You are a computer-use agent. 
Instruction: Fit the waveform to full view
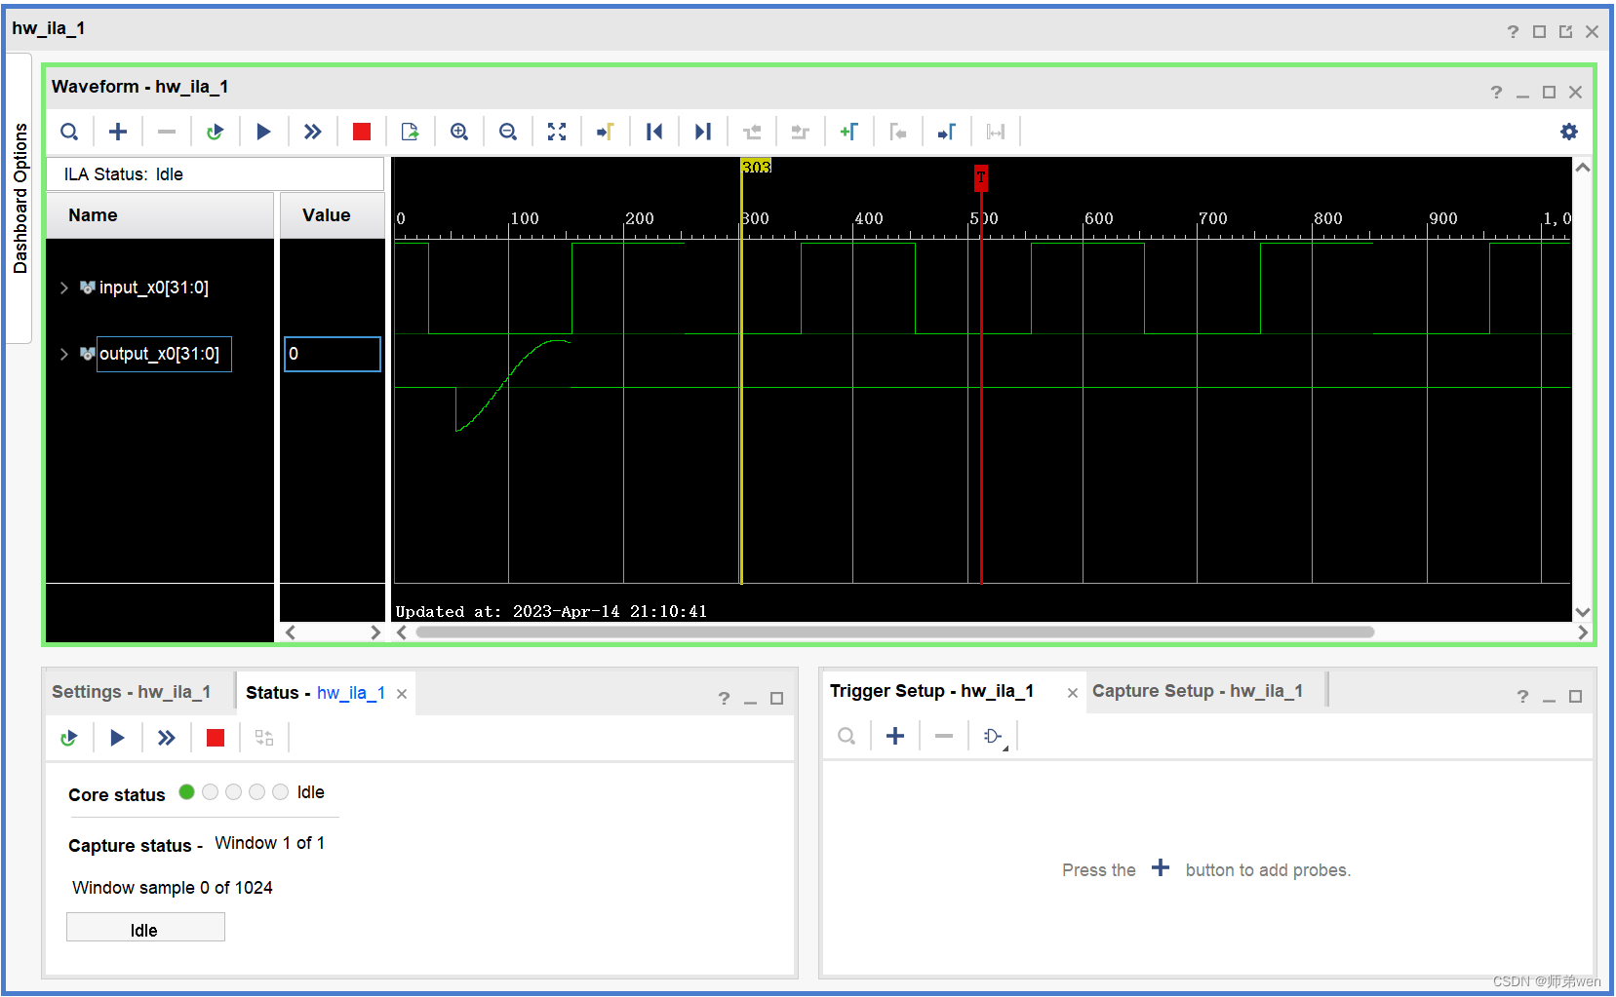point(557,131)
